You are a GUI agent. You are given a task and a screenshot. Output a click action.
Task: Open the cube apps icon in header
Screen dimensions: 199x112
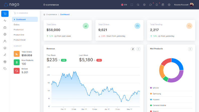point(144,5)
